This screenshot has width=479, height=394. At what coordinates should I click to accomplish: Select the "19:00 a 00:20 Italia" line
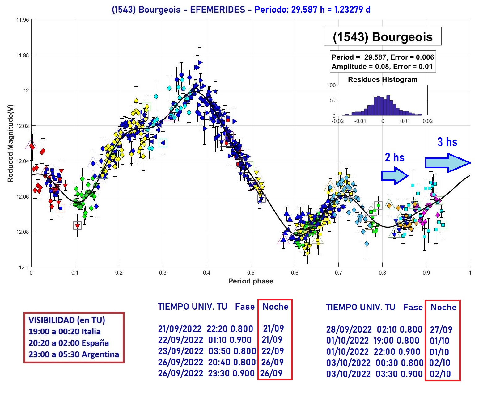point(65,332)
